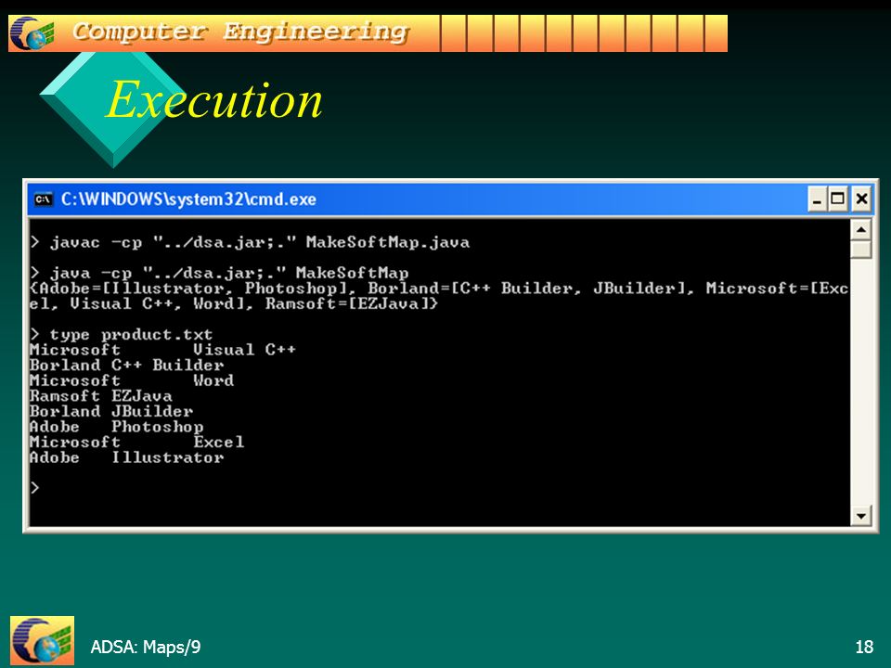Click the cmd.exe system menu icon

coord(44,199)
